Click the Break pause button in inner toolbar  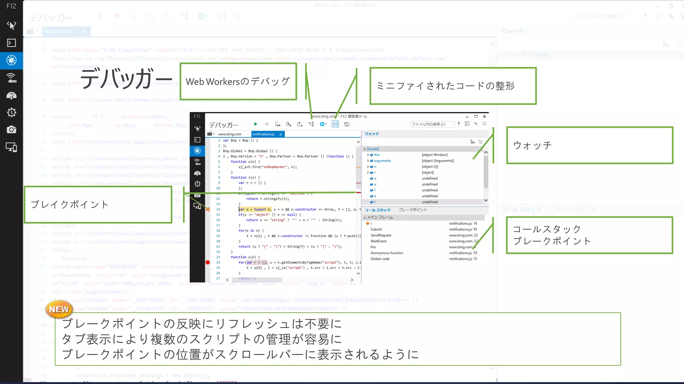click(x=267, y=124)
